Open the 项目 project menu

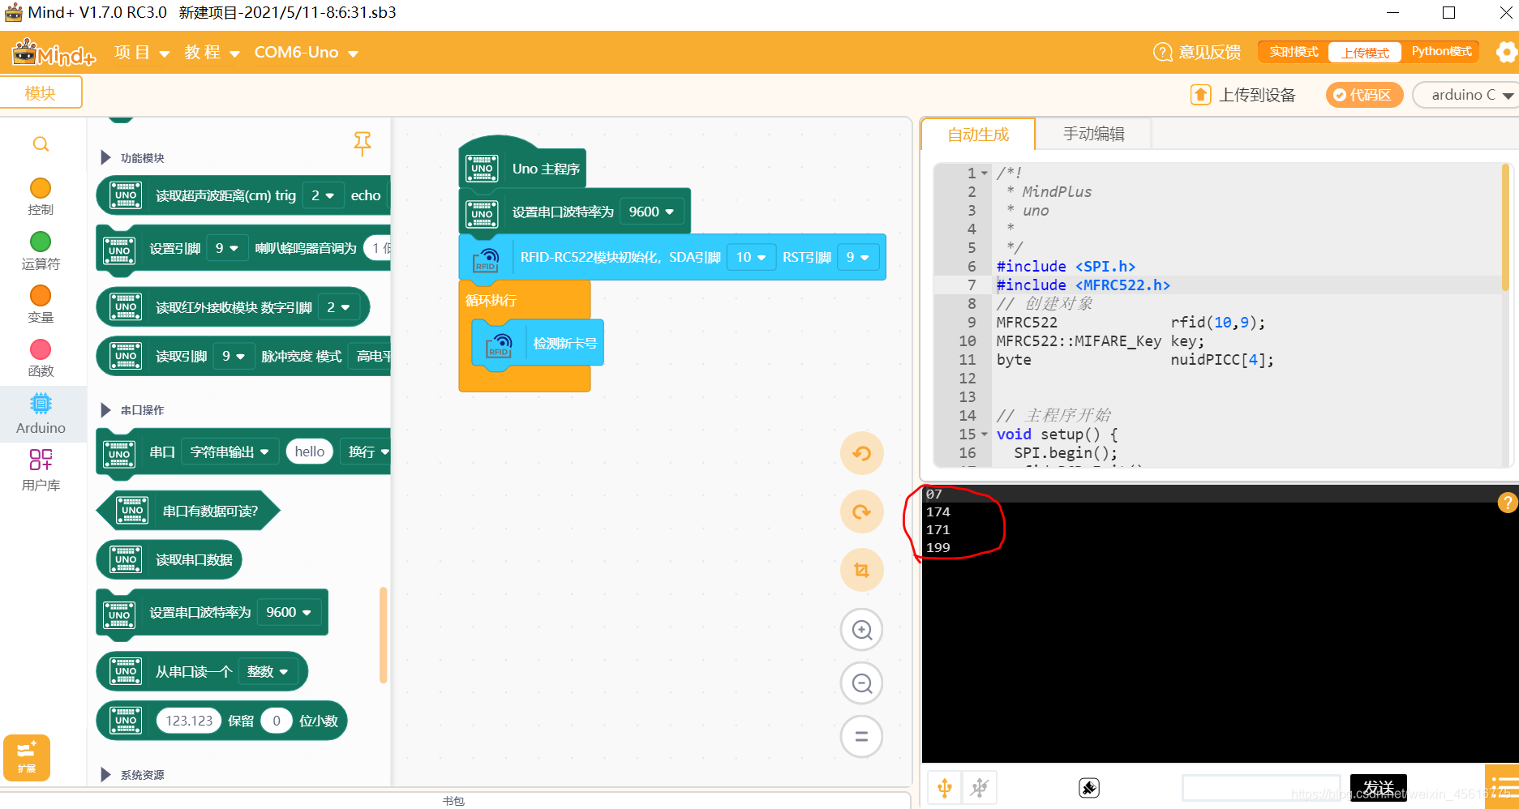(142, 53)
